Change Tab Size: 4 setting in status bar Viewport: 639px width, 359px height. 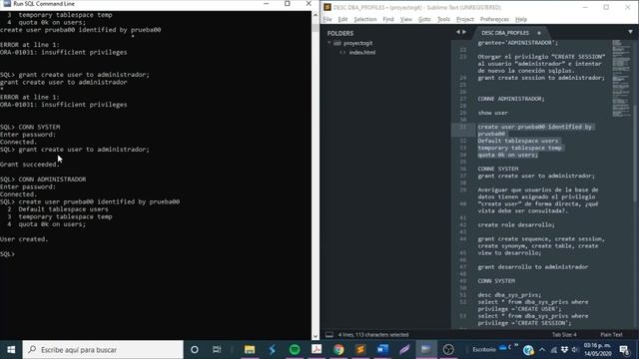tap(564, 335)
